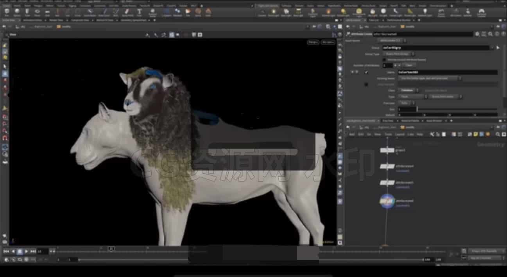This screenshot has width=507, height=277.
Task: Choose the Draw Curve shelf tool
Action: click(104, 12)
